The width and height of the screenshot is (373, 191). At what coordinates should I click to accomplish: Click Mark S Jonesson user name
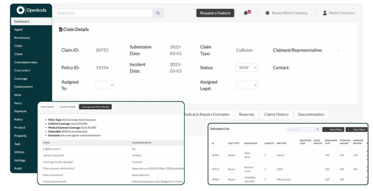click(342, 13)
